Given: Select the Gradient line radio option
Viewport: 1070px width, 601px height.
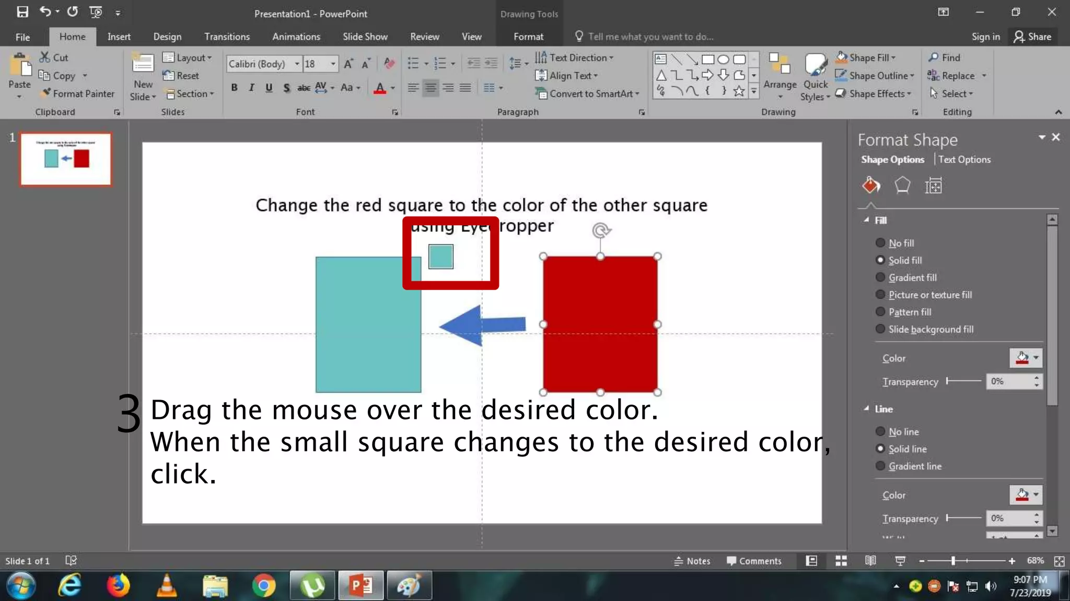Looking at the screenshot, I should coord(880,466).
